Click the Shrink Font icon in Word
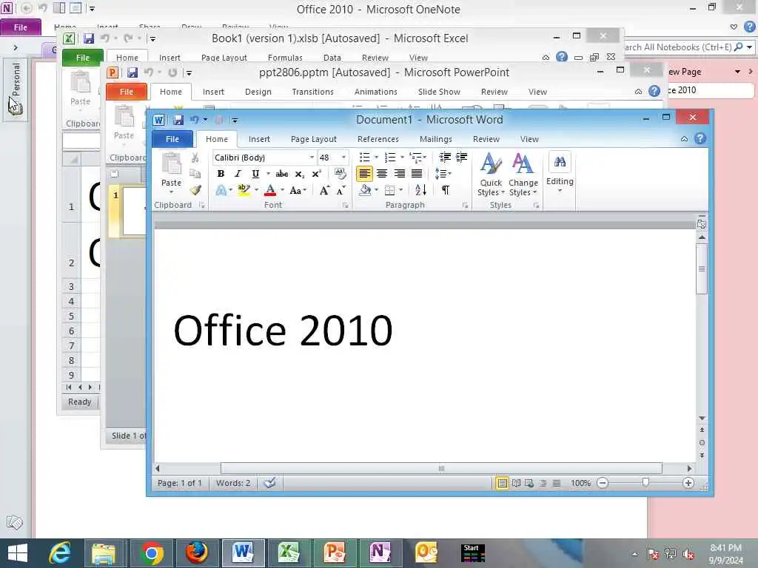Viewport: 758px width, 568px height. (x=341, y=190)
